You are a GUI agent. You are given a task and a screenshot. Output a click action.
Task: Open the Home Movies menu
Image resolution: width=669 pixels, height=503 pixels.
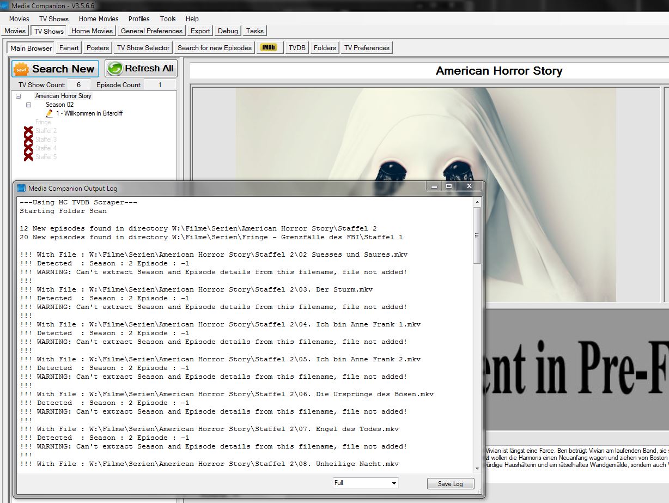pos(99,19)
